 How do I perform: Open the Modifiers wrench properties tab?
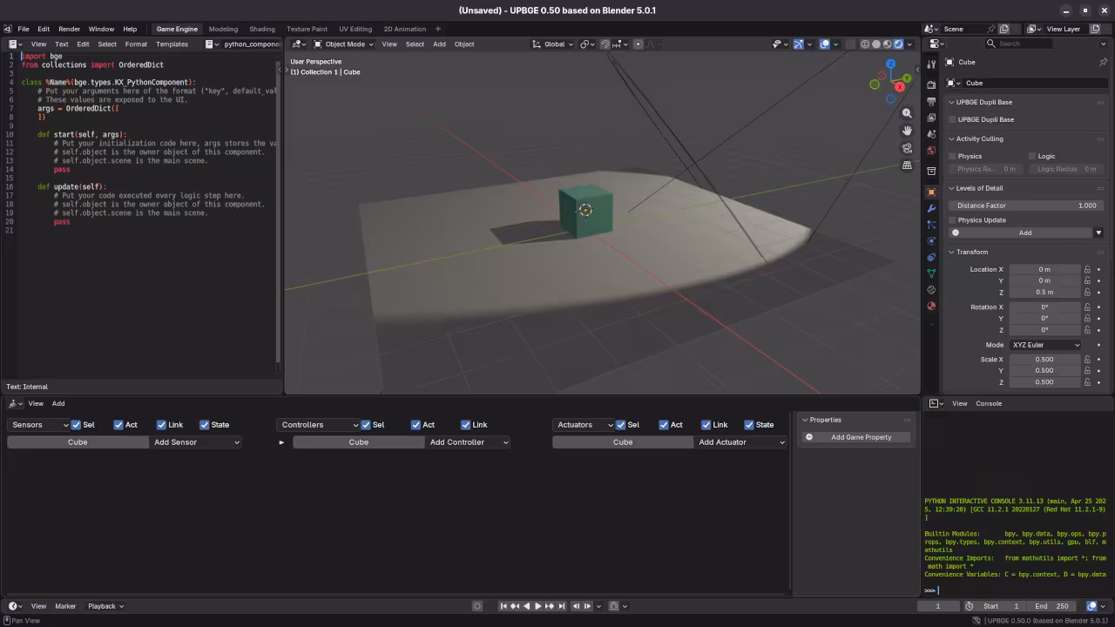931,208
